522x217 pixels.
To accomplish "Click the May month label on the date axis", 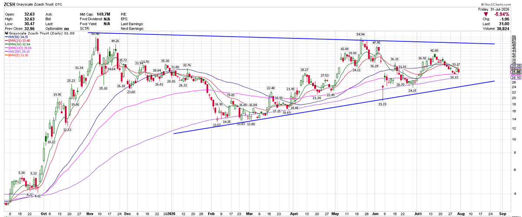I will 335,213.
